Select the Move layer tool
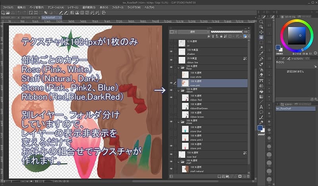This screenshot has width=318, height=186. pos(261,32)
